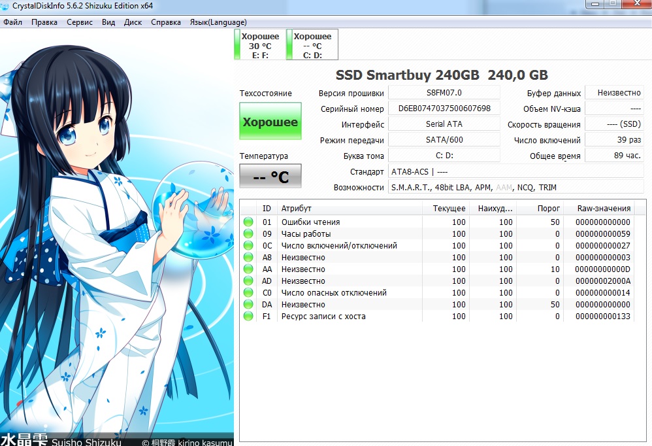The image size is (652, 446).
Task: Click the Raw-значения column header
Action: point(599,208)
